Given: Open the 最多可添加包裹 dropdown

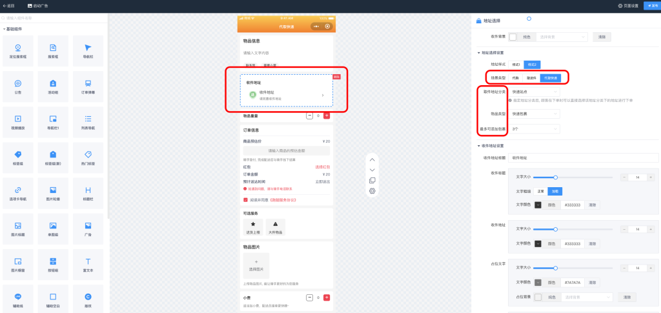Looking at the screenshot, I should 535,129.
